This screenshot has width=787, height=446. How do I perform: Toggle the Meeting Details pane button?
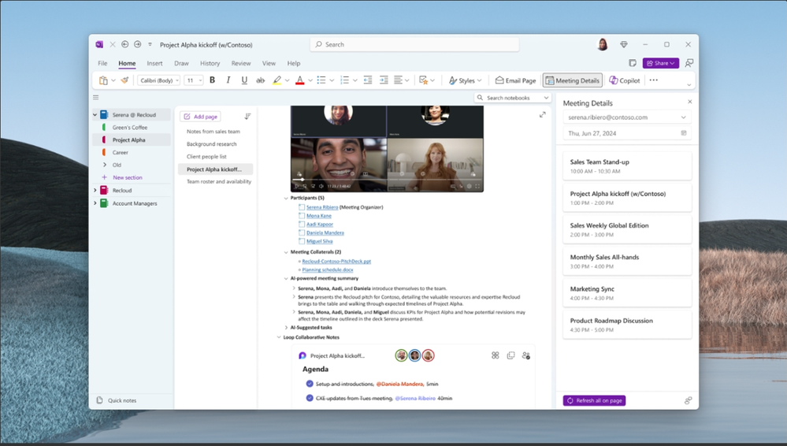click(x=573, y=80)
